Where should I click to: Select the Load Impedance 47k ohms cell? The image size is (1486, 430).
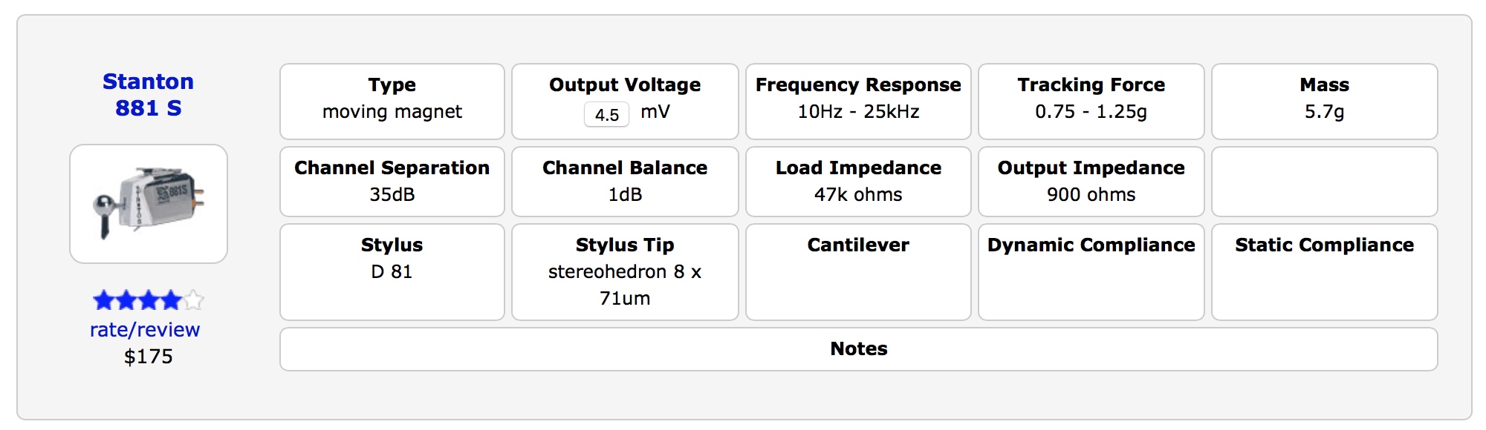[858, 182]
